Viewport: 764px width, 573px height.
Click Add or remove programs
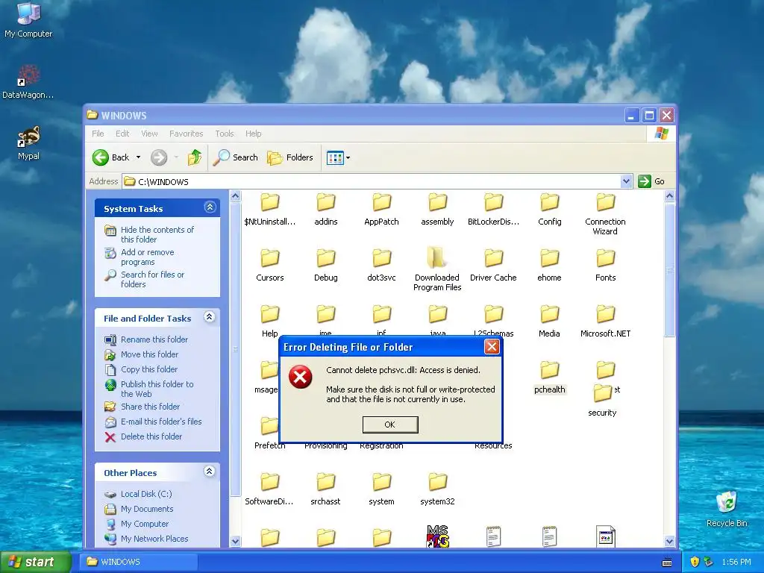point(147,257)
